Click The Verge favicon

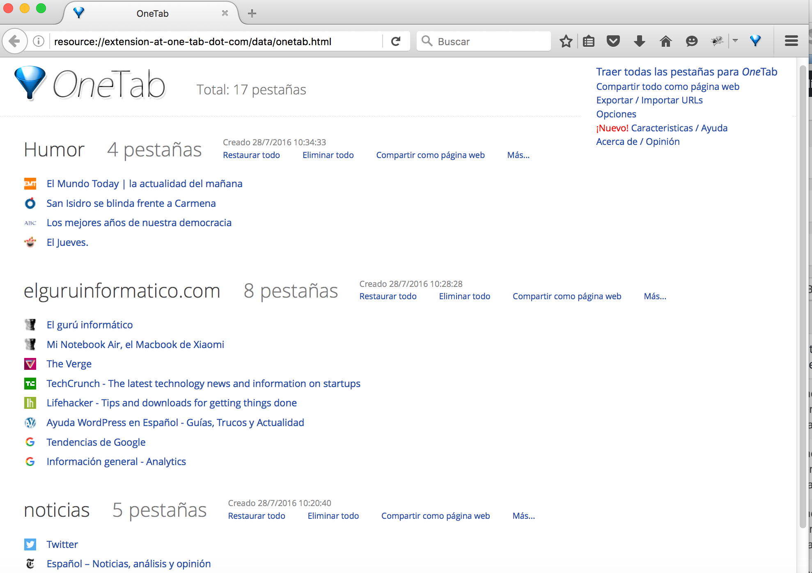30,364
